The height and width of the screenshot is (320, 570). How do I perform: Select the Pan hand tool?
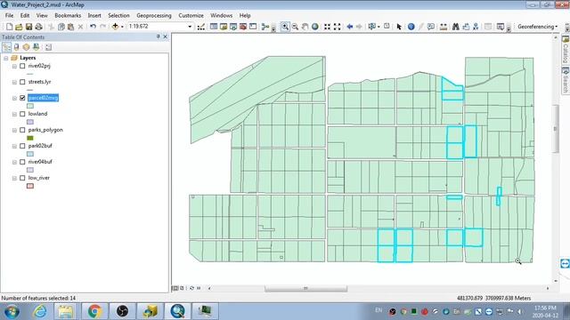click(305, 27)
